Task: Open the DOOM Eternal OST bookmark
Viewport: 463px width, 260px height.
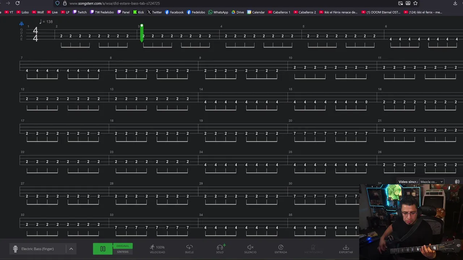Action: tap(381, 12)
